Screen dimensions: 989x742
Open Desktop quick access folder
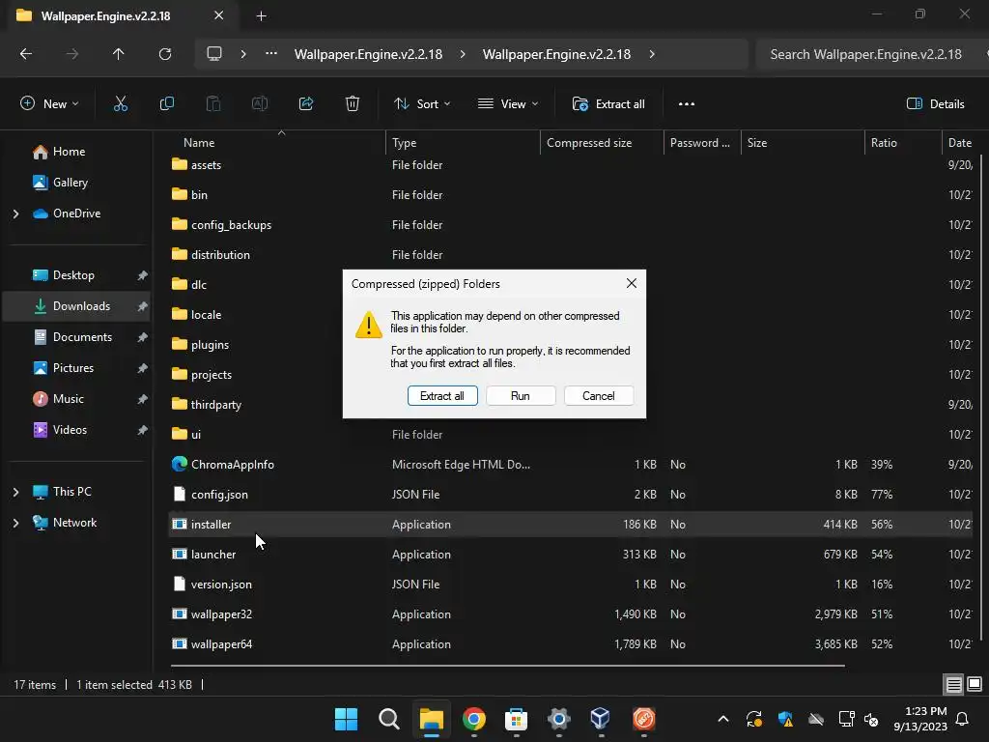(x=75, y=275)
